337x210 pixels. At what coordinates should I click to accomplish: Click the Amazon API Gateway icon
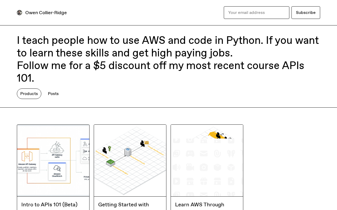(x=27, y=156)
